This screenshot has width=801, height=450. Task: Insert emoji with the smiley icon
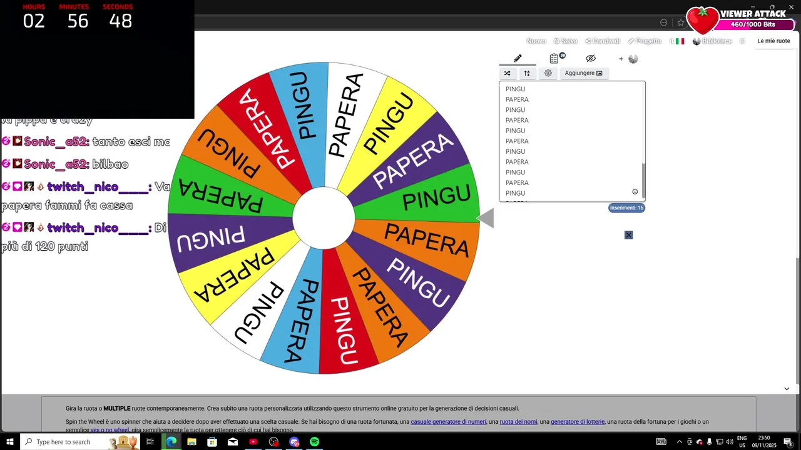click(x=635, y=192)
